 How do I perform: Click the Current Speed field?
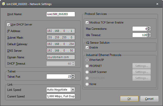click(x=61, y=96)
